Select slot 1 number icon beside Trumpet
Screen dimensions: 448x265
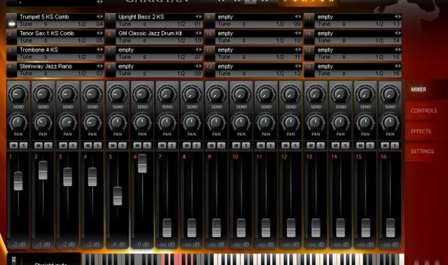pos(12,20)
